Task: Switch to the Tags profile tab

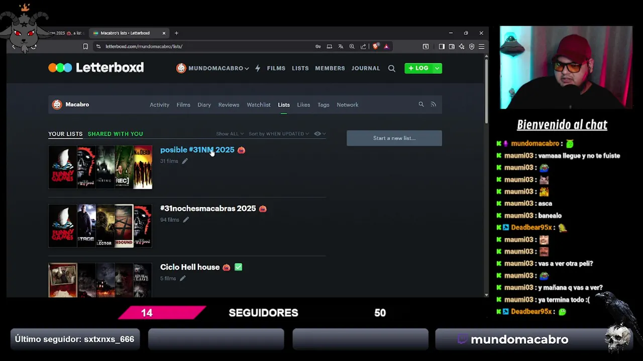Action: 324,105
